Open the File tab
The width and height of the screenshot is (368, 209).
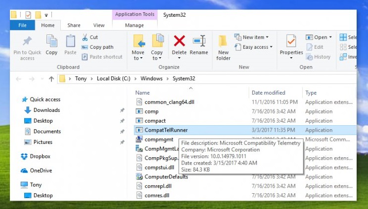[x=23, y=25]
